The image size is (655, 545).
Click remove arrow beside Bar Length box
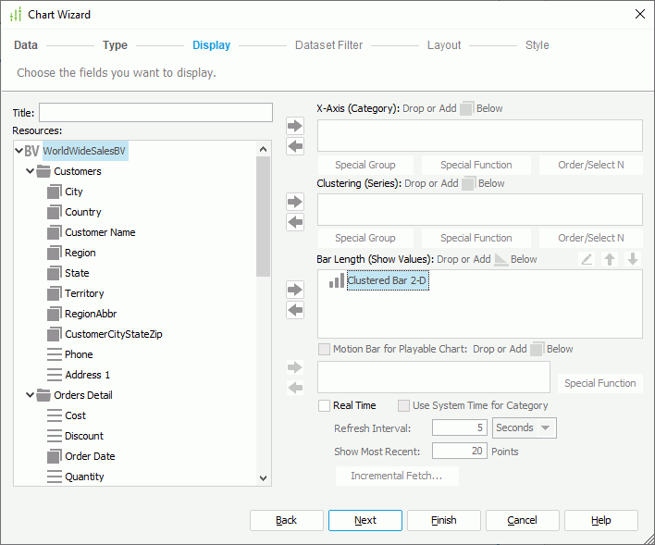click(x=295, y=310)
